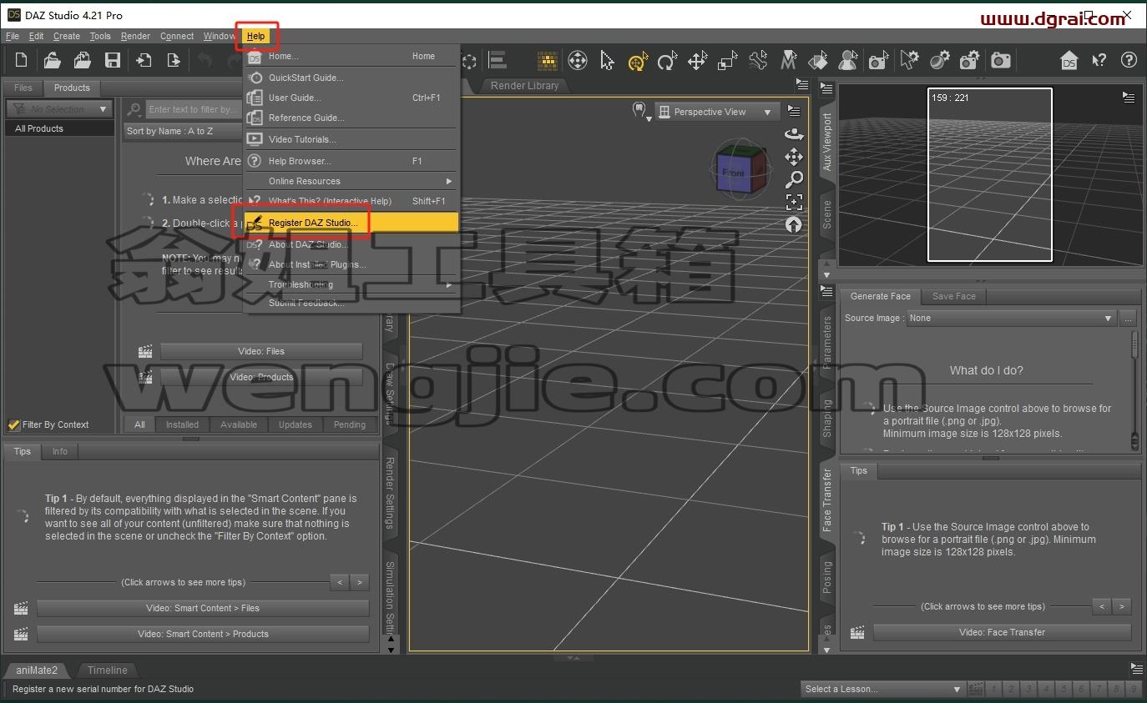Open the Render menu in menu bar
1147x703 pixels.
(x=135, y=36)
